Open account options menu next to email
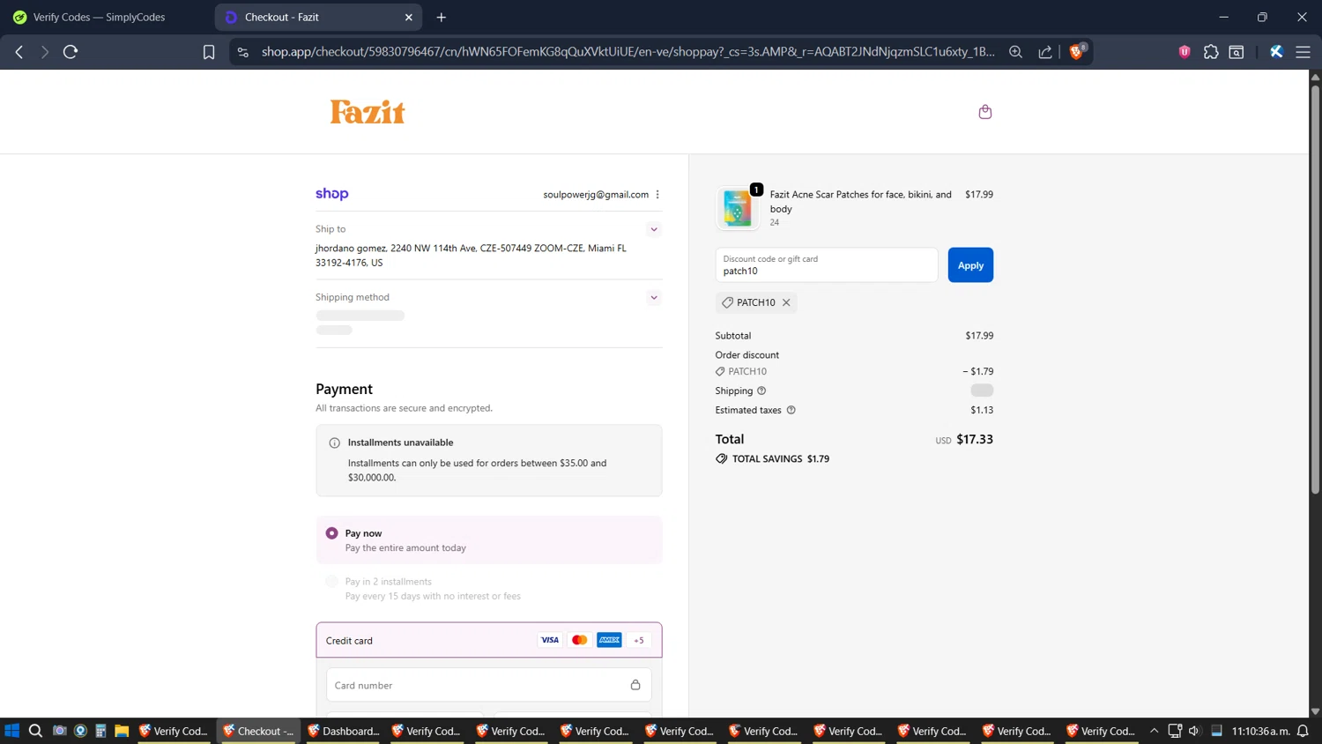Image resolution: width=1322 pixels, height=744 pixels. (x=657, y=194)
